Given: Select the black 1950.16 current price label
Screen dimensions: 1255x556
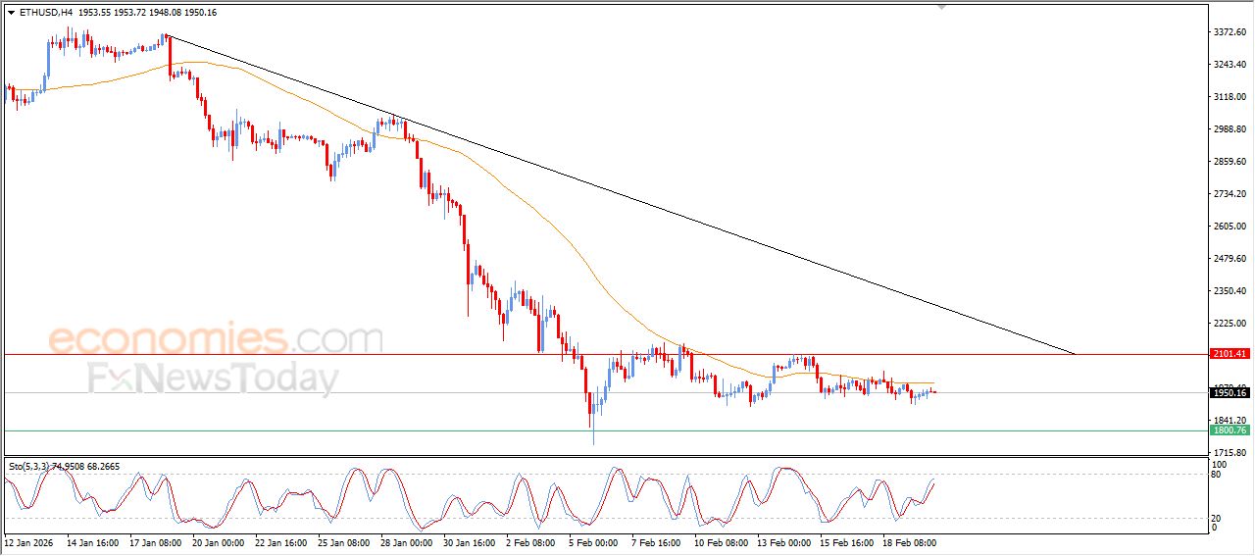Looking at the screenshot, I should coord(1230,393).
